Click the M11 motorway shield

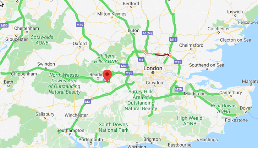173,40
